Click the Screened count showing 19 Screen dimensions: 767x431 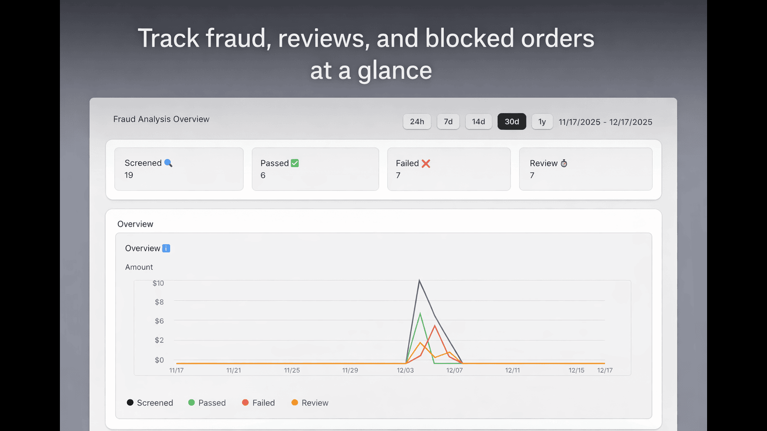128,175
